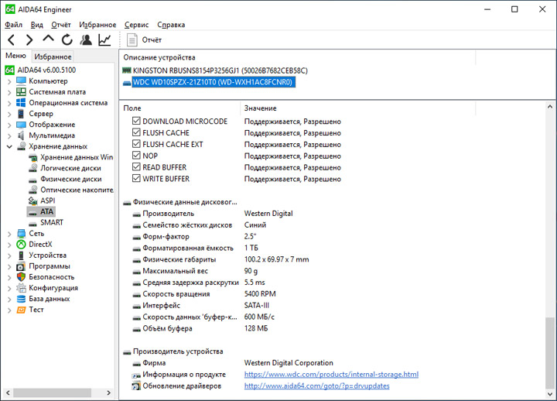
Task: Open the Сервис menu
Action: click(x=136, y=25)
